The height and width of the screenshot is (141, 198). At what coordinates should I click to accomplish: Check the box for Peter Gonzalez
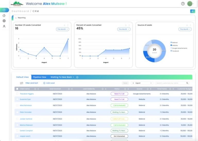17,112
